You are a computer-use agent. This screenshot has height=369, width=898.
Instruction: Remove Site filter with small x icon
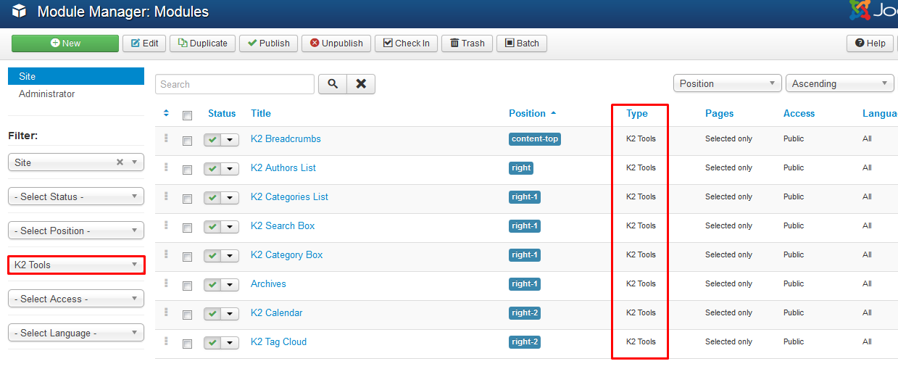point(120,162)
